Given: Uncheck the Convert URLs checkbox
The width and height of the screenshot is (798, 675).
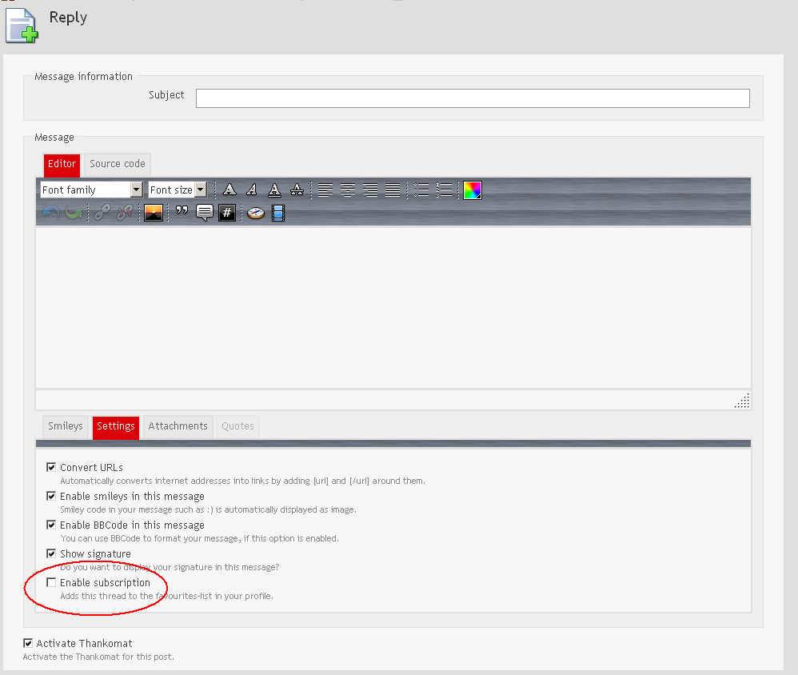Looking at the screenshot, I should (51, 467).
